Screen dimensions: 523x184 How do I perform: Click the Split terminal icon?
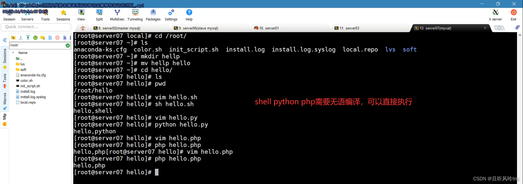pyautogui.click(x=99, y=15)
